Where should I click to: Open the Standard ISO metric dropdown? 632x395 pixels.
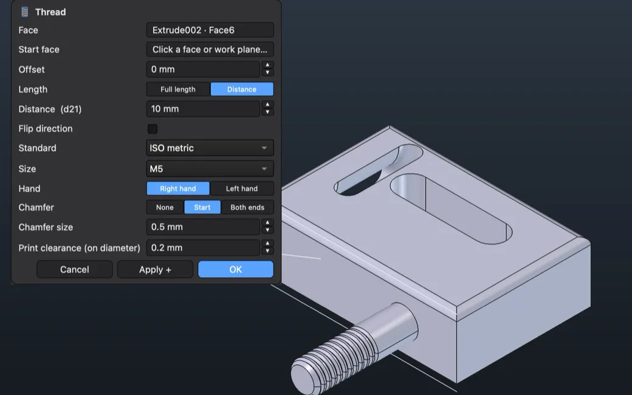click(x=210, y=148)
